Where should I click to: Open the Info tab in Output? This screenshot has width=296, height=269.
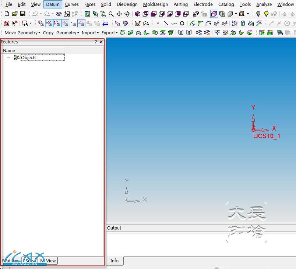pyautogui.click(x=114, y=261)
